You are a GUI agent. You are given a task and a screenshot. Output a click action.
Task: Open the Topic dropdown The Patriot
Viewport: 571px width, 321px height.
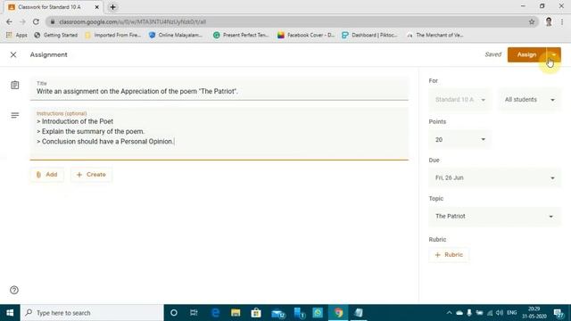point(495,216)
